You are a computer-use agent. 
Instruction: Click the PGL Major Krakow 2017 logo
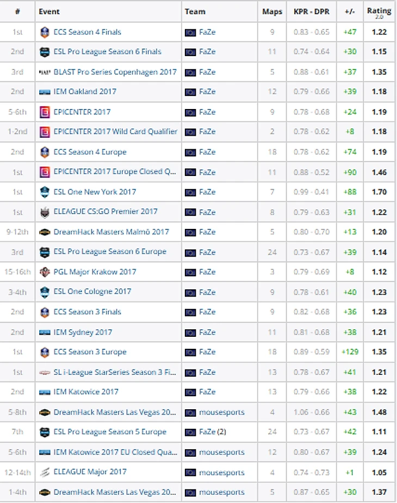[x=45, y=272]
